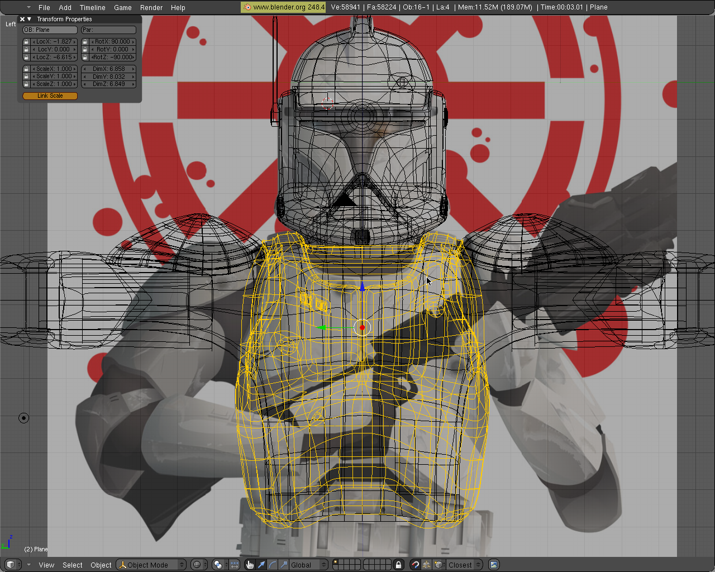This screenshot has width=715, height=572.
Task: Toggle the snap magnet icon
Action: [415, 565]
